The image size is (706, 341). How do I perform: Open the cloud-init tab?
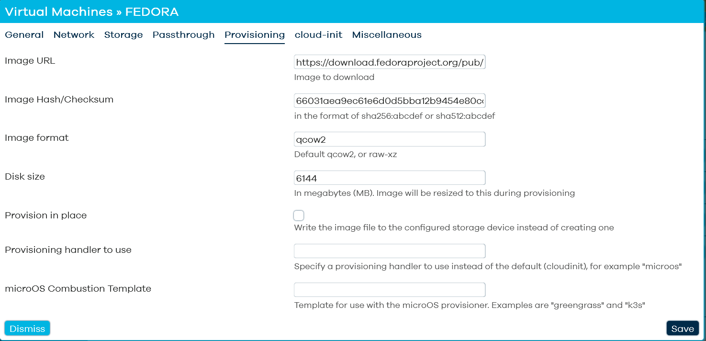point(318,35)
